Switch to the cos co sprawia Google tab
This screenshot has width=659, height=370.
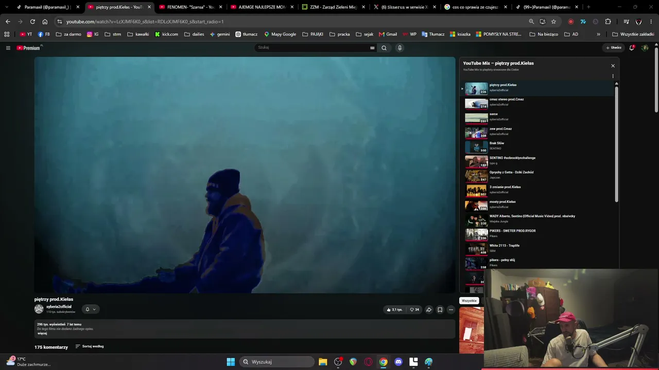475,7
